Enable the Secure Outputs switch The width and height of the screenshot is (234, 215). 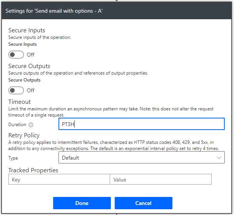(x=16, y=90)
